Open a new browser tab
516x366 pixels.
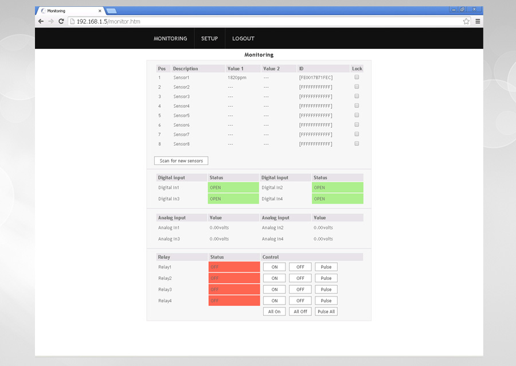112,11
